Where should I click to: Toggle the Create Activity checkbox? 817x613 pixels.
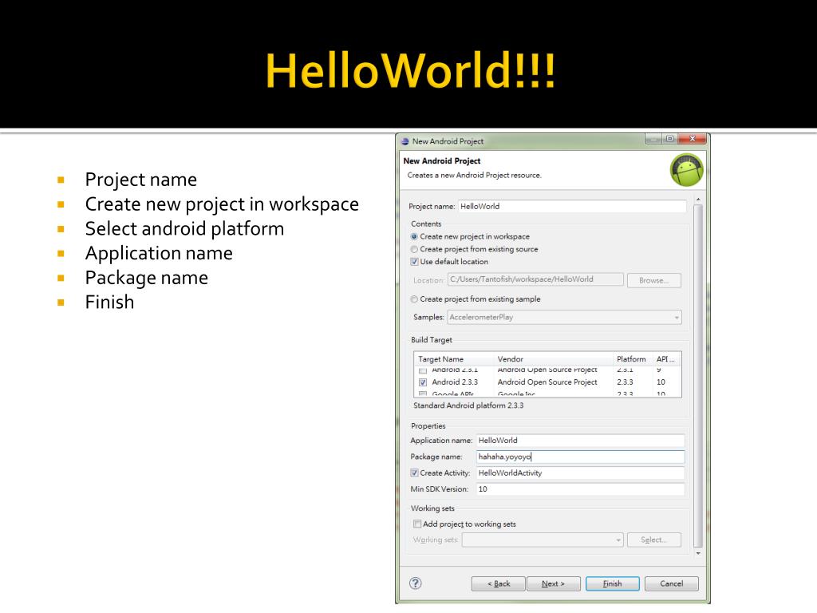(414, 473)
